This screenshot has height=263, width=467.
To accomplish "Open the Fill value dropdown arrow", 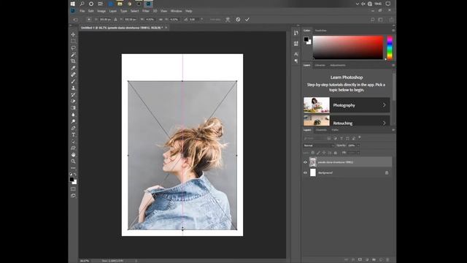I will click(x=358, y=153).
